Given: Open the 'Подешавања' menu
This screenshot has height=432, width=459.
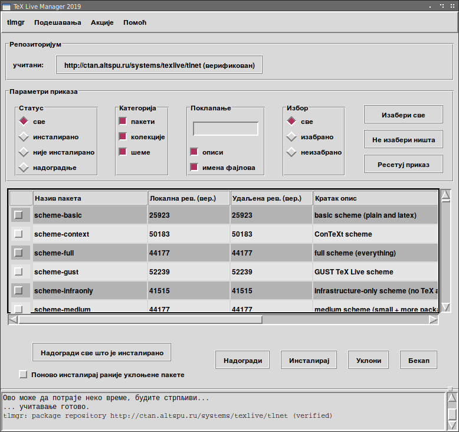Looking at the screenshot, I should click(x=58, y=22).
